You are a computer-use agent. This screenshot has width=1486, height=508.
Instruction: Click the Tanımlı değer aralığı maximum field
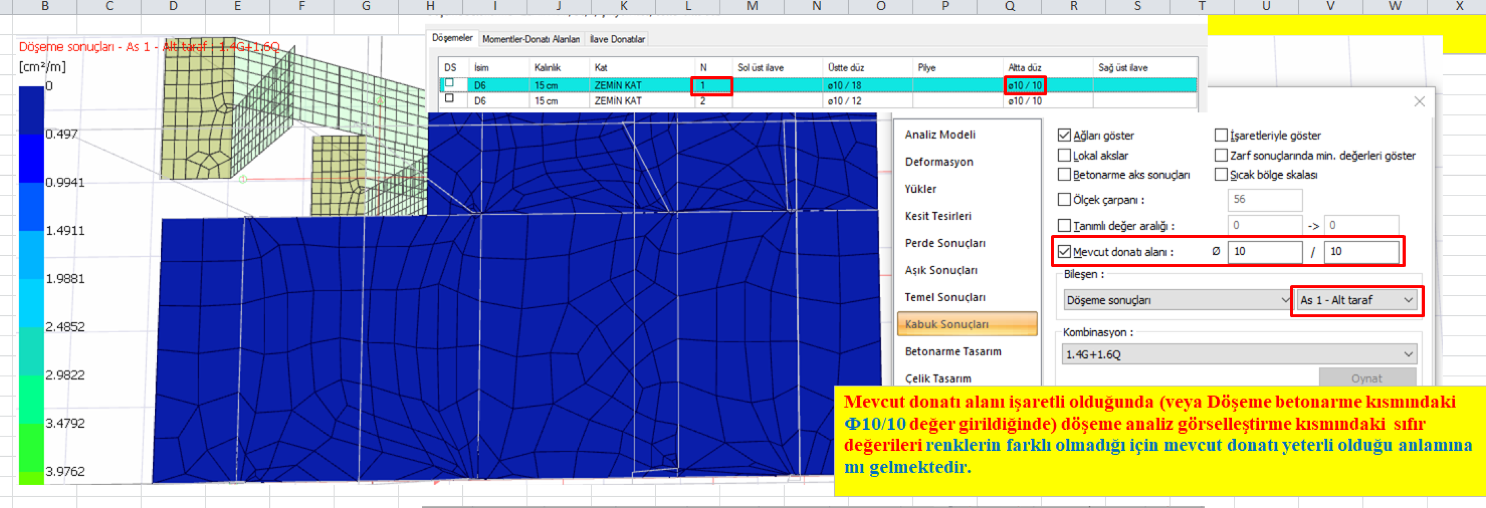point(1362,225)
